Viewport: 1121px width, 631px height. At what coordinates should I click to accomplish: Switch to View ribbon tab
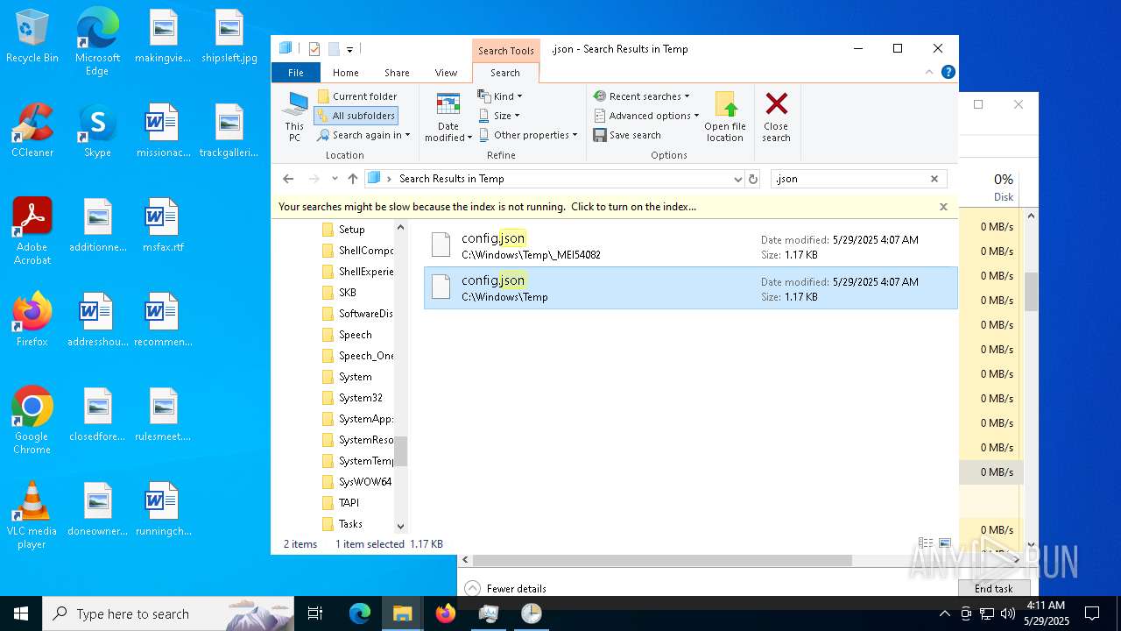[x=446, y=73]
